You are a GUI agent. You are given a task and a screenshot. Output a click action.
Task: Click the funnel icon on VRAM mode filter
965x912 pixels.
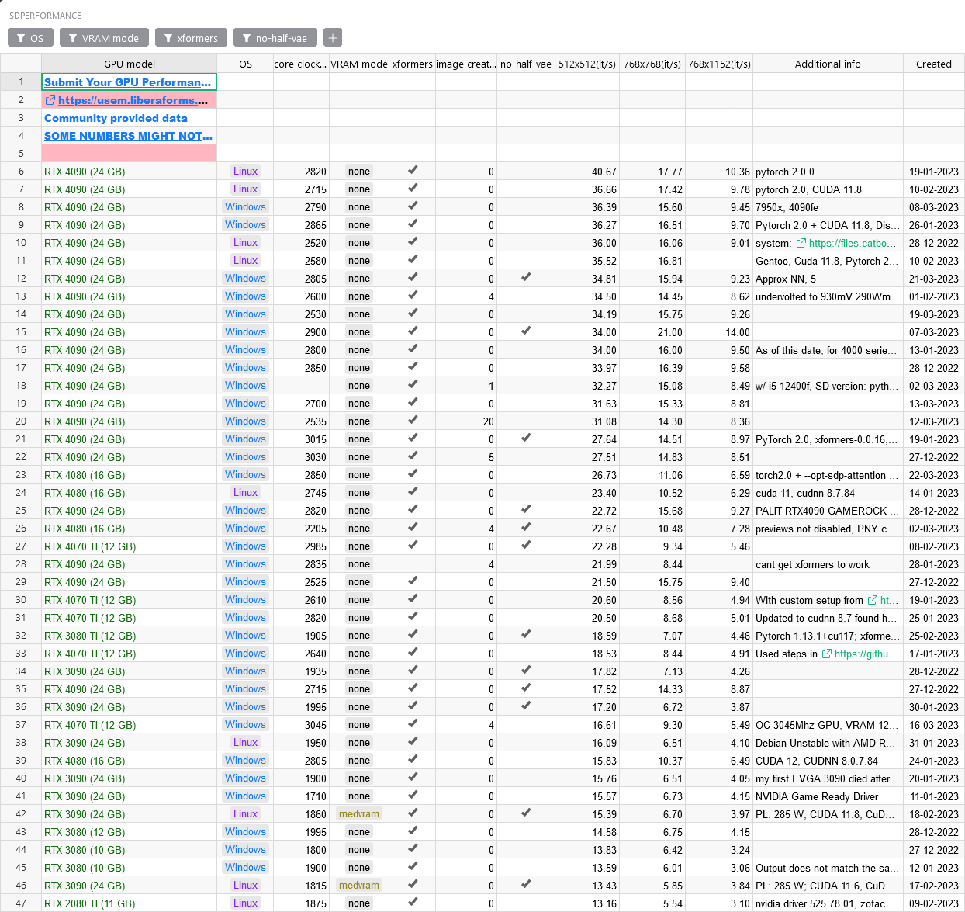click(73, 38)
